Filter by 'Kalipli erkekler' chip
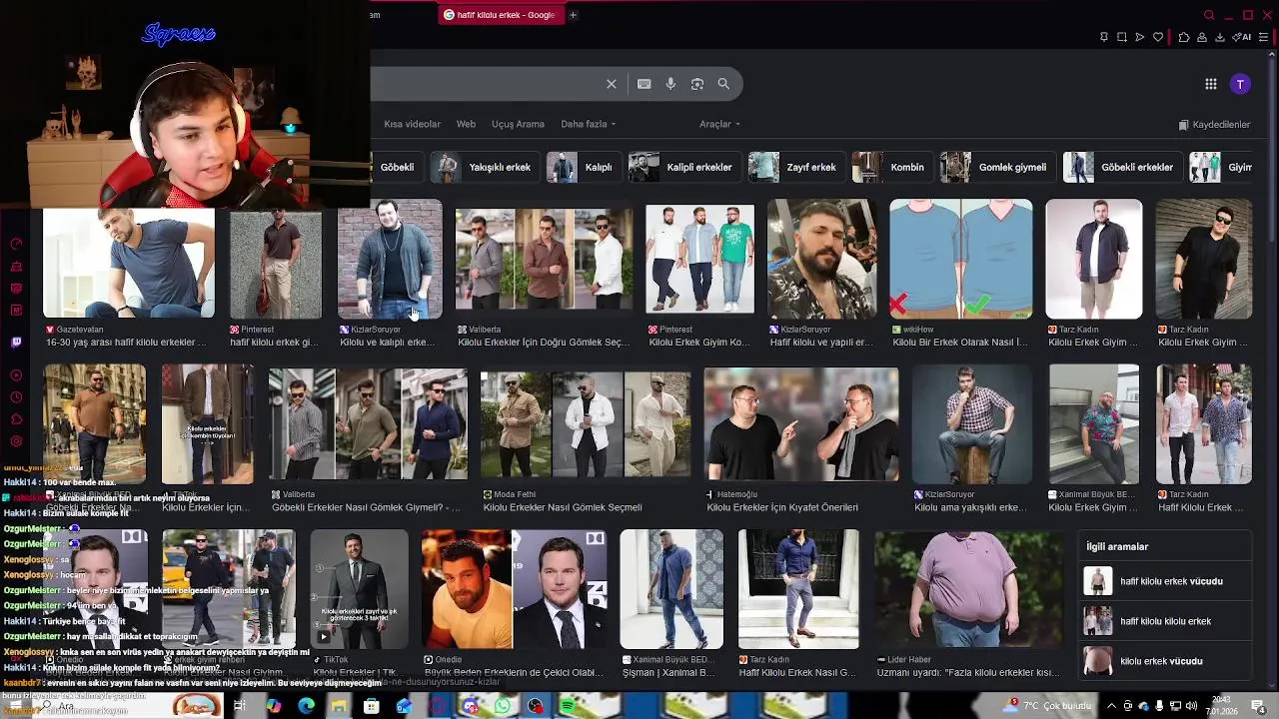Screen dimensions: 1279x719 pos(685,167)
